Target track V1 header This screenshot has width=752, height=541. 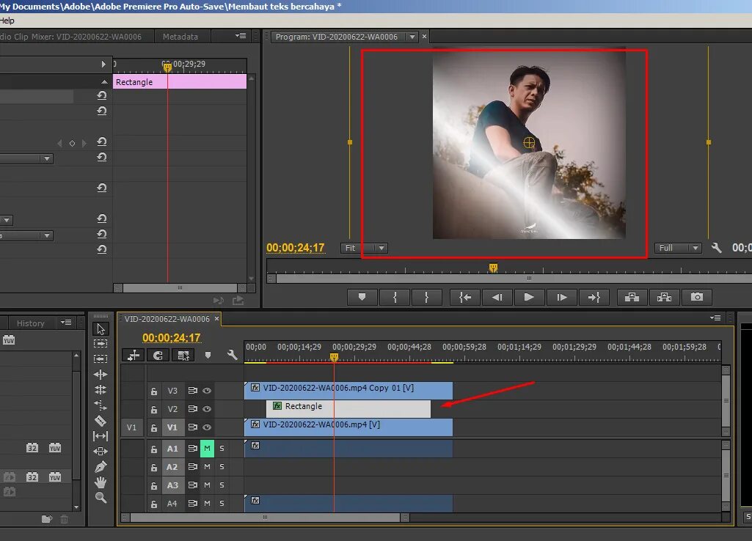tap(172, 427)
